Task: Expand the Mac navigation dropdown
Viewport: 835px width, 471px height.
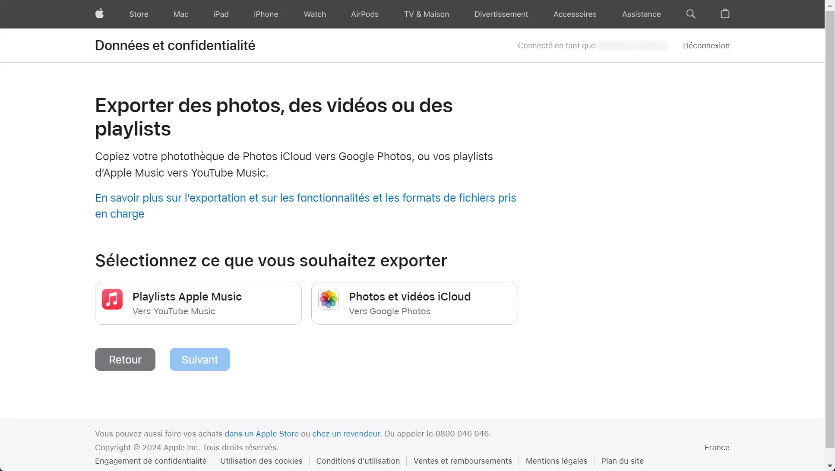Action: click(181, 14)
